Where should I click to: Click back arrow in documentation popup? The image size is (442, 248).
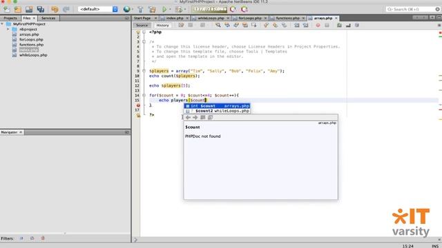pos(188,118)
